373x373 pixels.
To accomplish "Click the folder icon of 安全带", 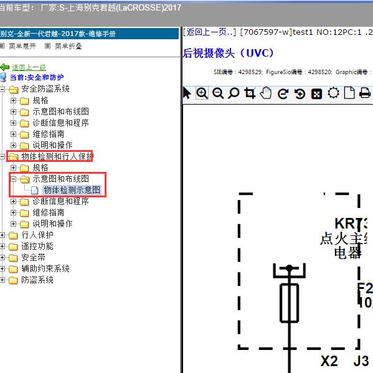I will click(13, 258).
